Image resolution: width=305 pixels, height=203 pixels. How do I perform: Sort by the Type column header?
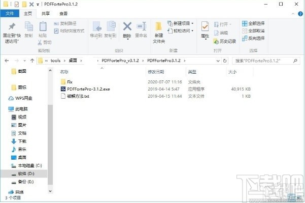pyautogui.click(x=192, y=72)
